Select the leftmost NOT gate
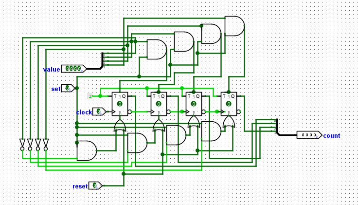Image resolution: width=358 pixels, height=205 pixels. click(x=22, y=145)
